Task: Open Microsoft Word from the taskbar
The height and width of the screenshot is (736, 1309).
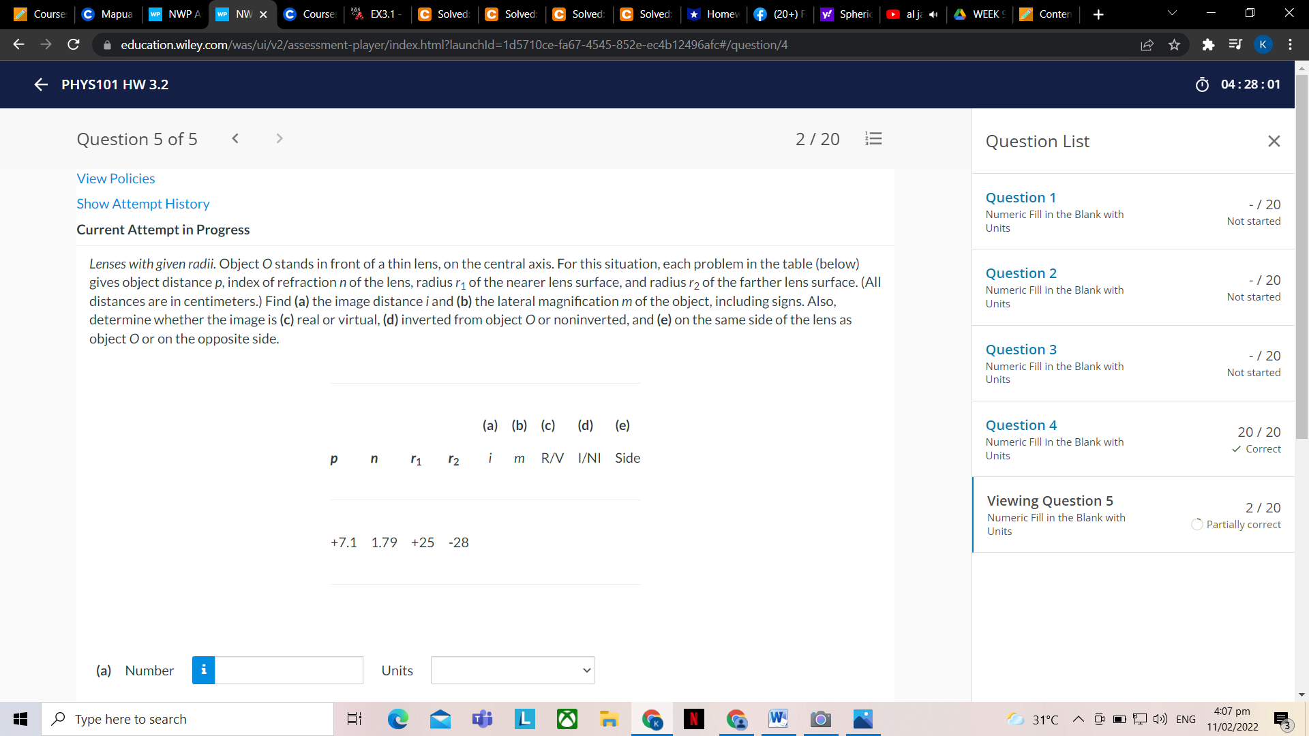Action: pos(778,719)
